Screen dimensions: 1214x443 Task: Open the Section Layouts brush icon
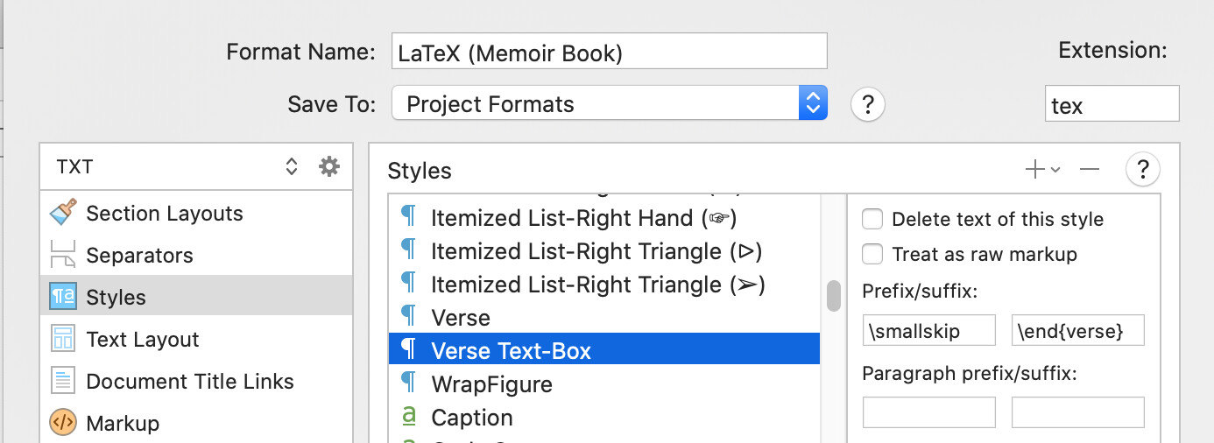click(x=63, y=213)
